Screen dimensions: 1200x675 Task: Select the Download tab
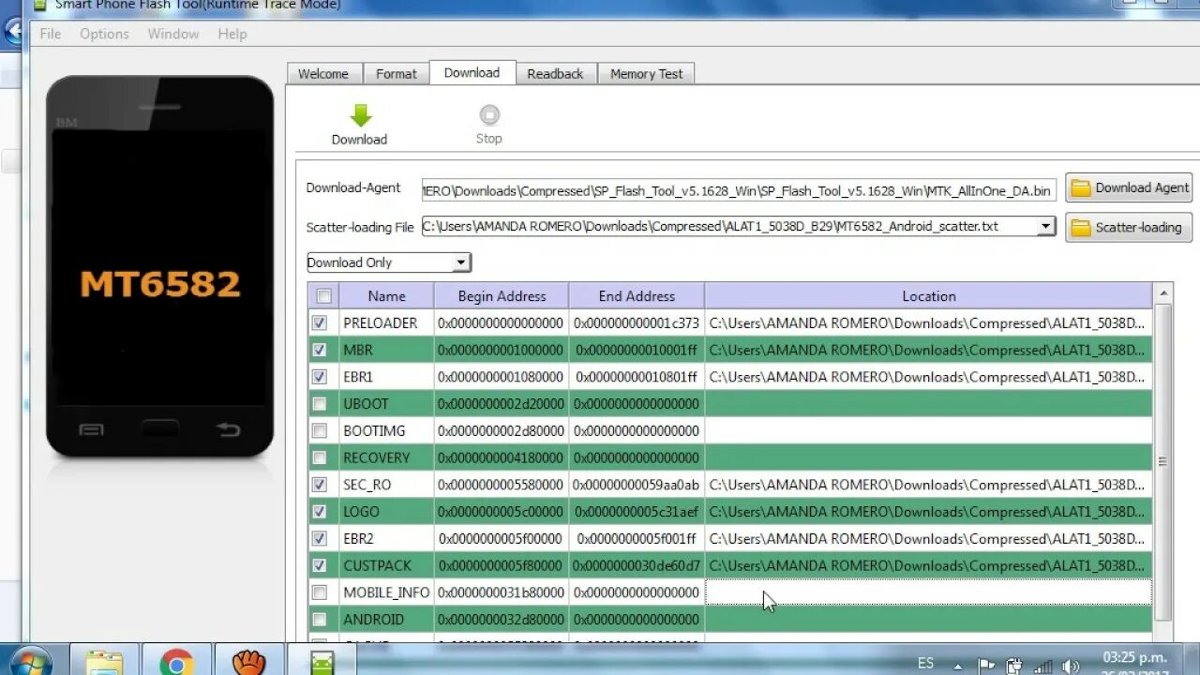click(472, 72)
